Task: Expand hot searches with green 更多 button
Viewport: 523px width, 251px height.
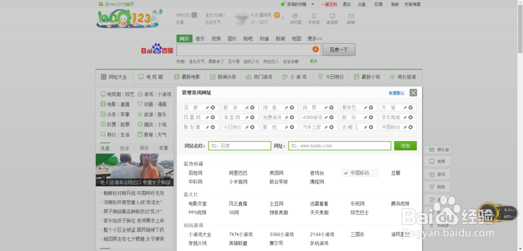Action: (x=313, y=61)
